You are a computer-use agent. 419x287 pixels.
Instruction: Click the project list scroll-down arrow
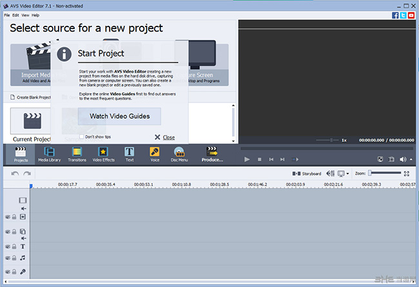(233, 141)
